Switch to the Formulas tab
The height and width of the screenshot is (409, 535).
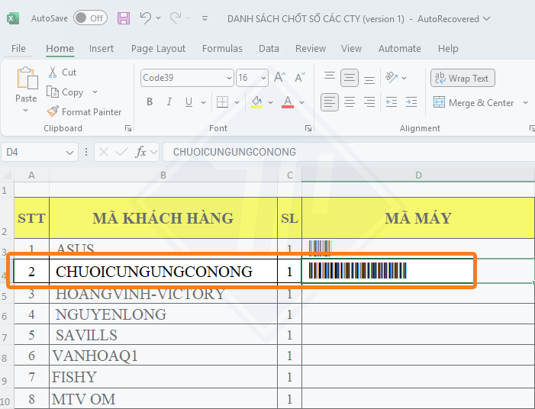tap(222, 48)
